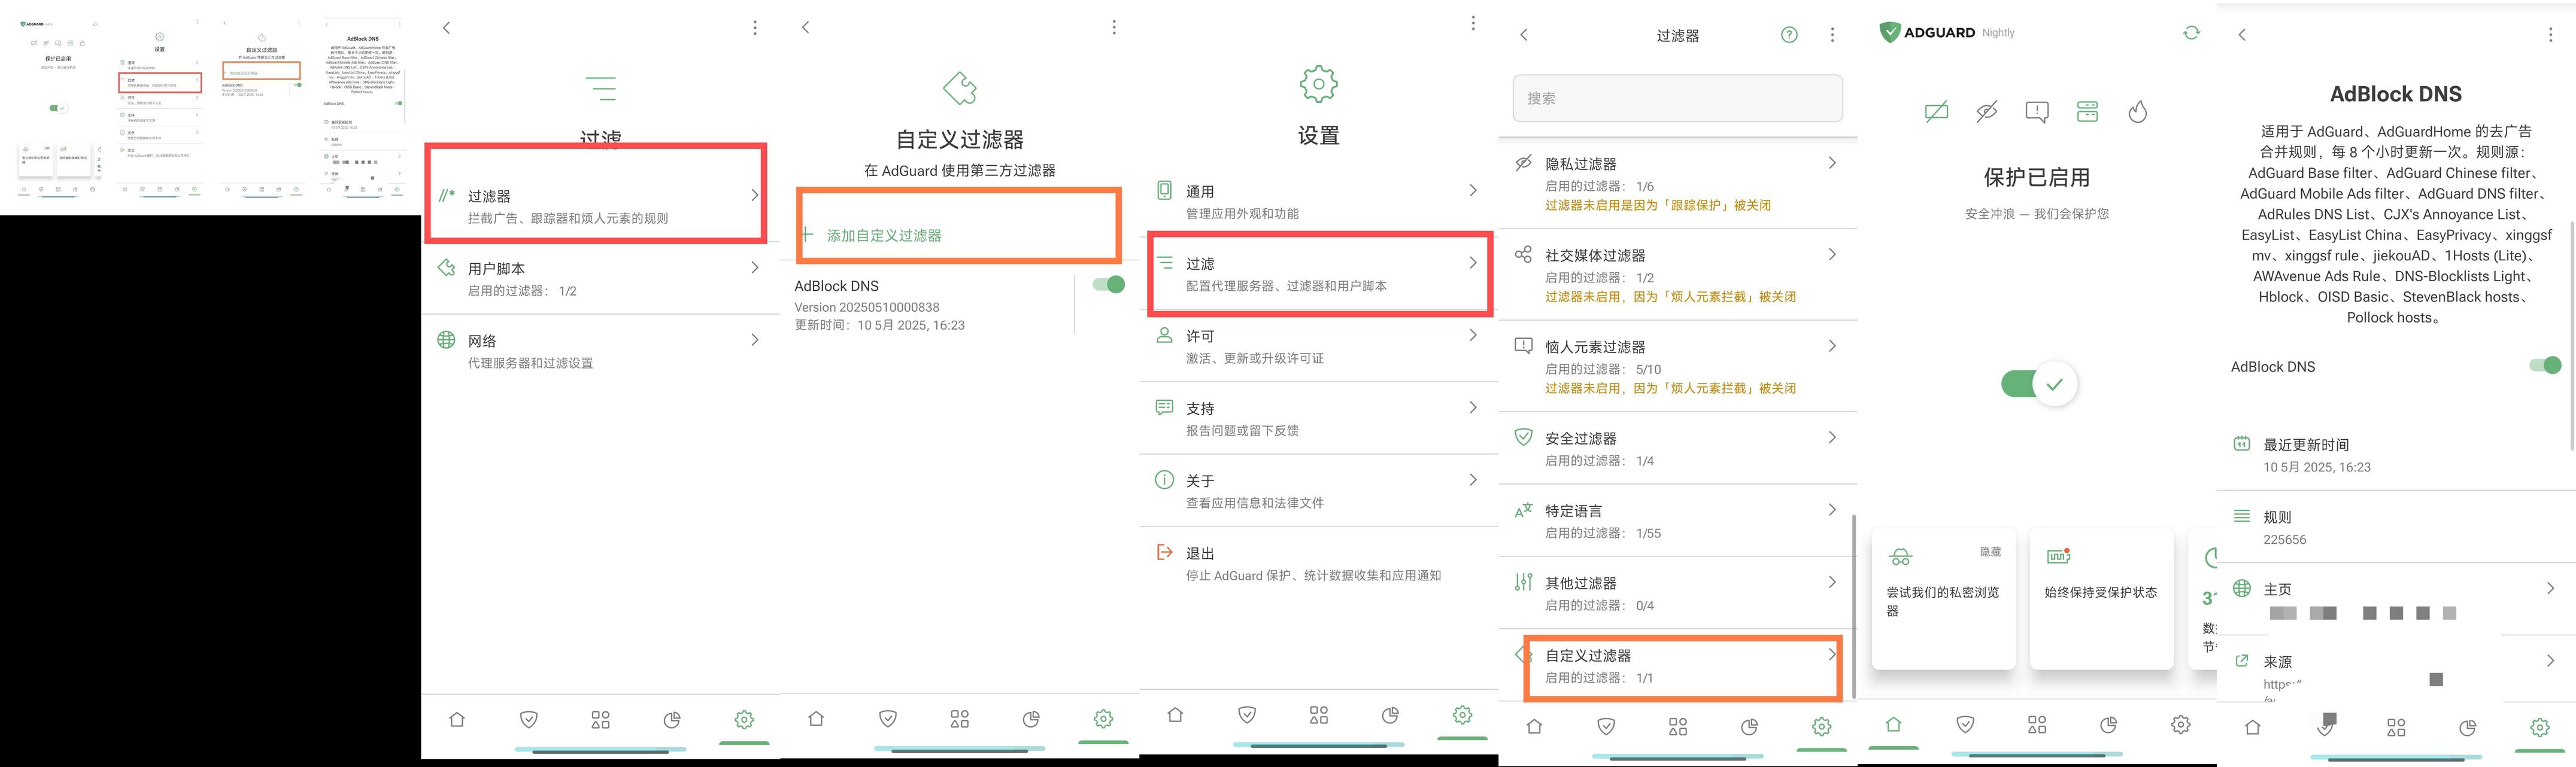Tap the sliders icon beside 其他过滤器

(x=1523, y=582)
